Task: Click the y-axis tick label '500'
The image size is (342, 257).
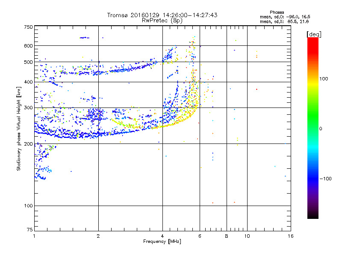Action: coord(28,62)
